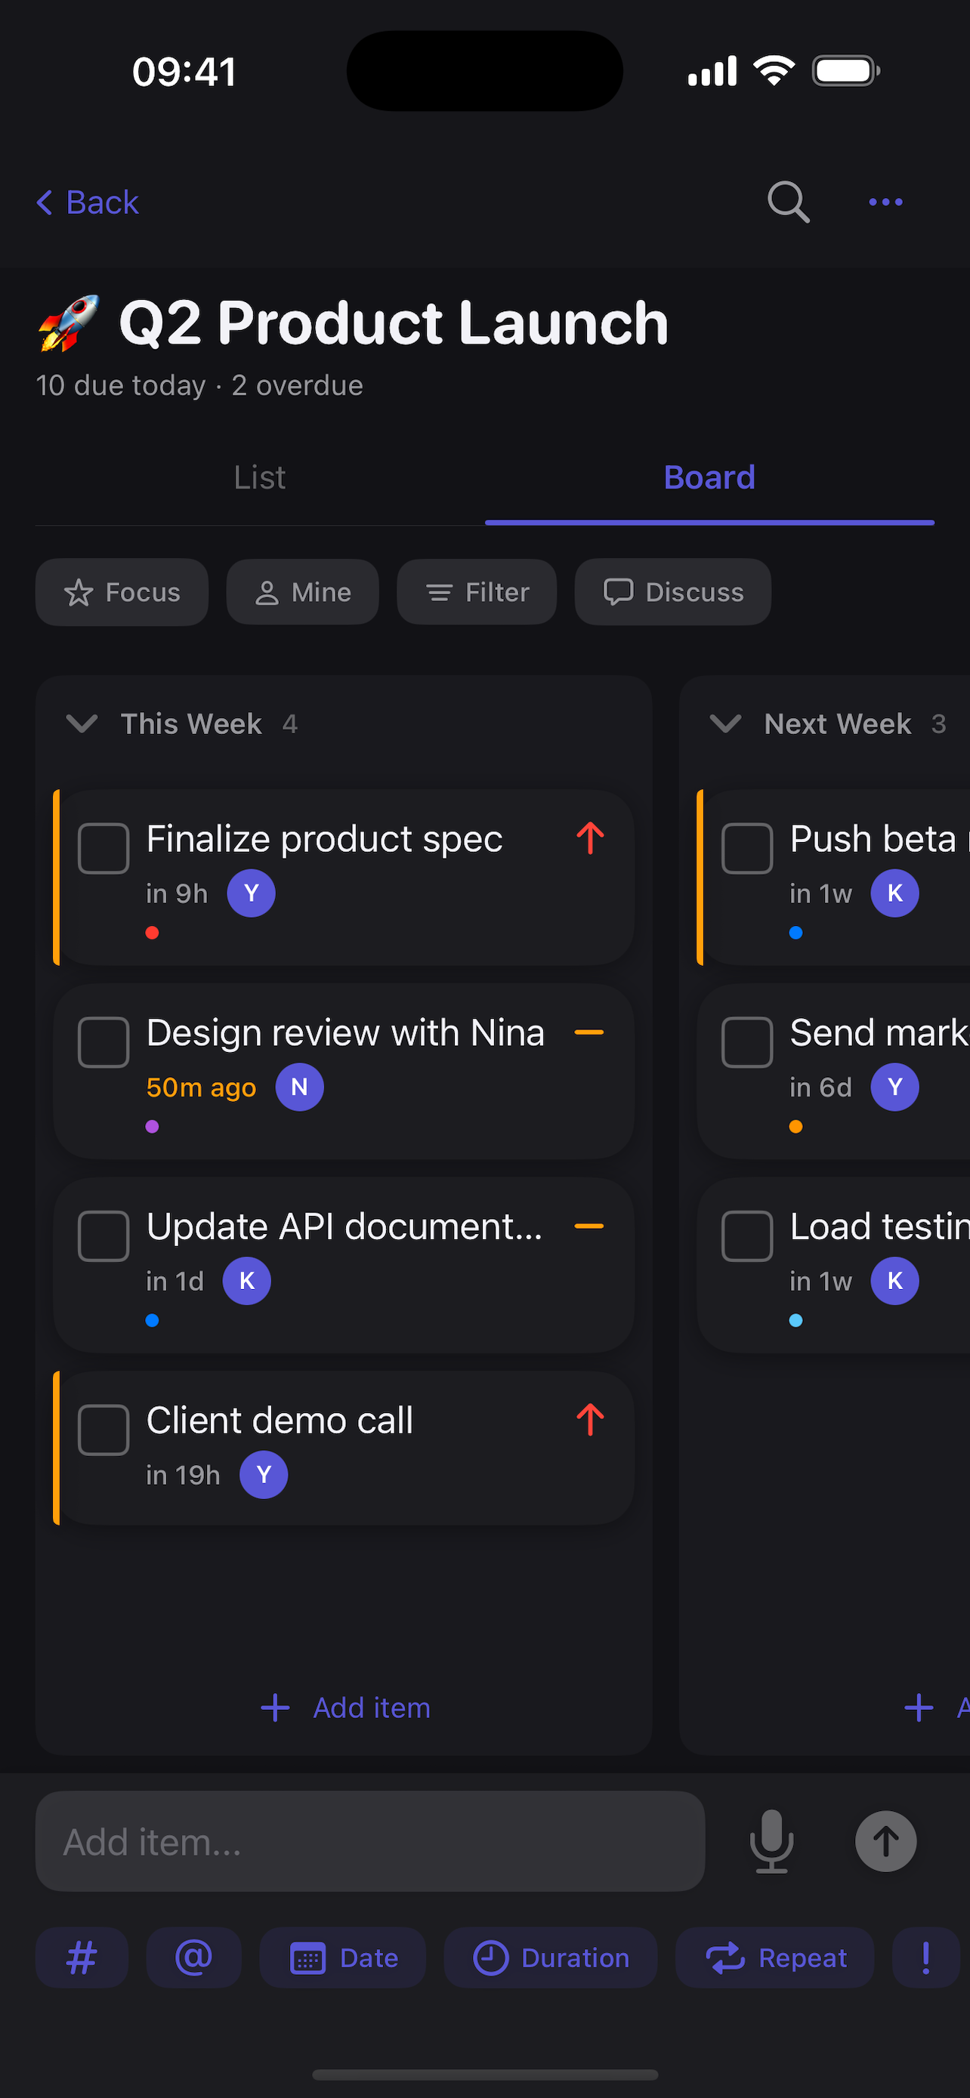
Task: Tap the 'in 19h' due time
Action: (184, 1475)
